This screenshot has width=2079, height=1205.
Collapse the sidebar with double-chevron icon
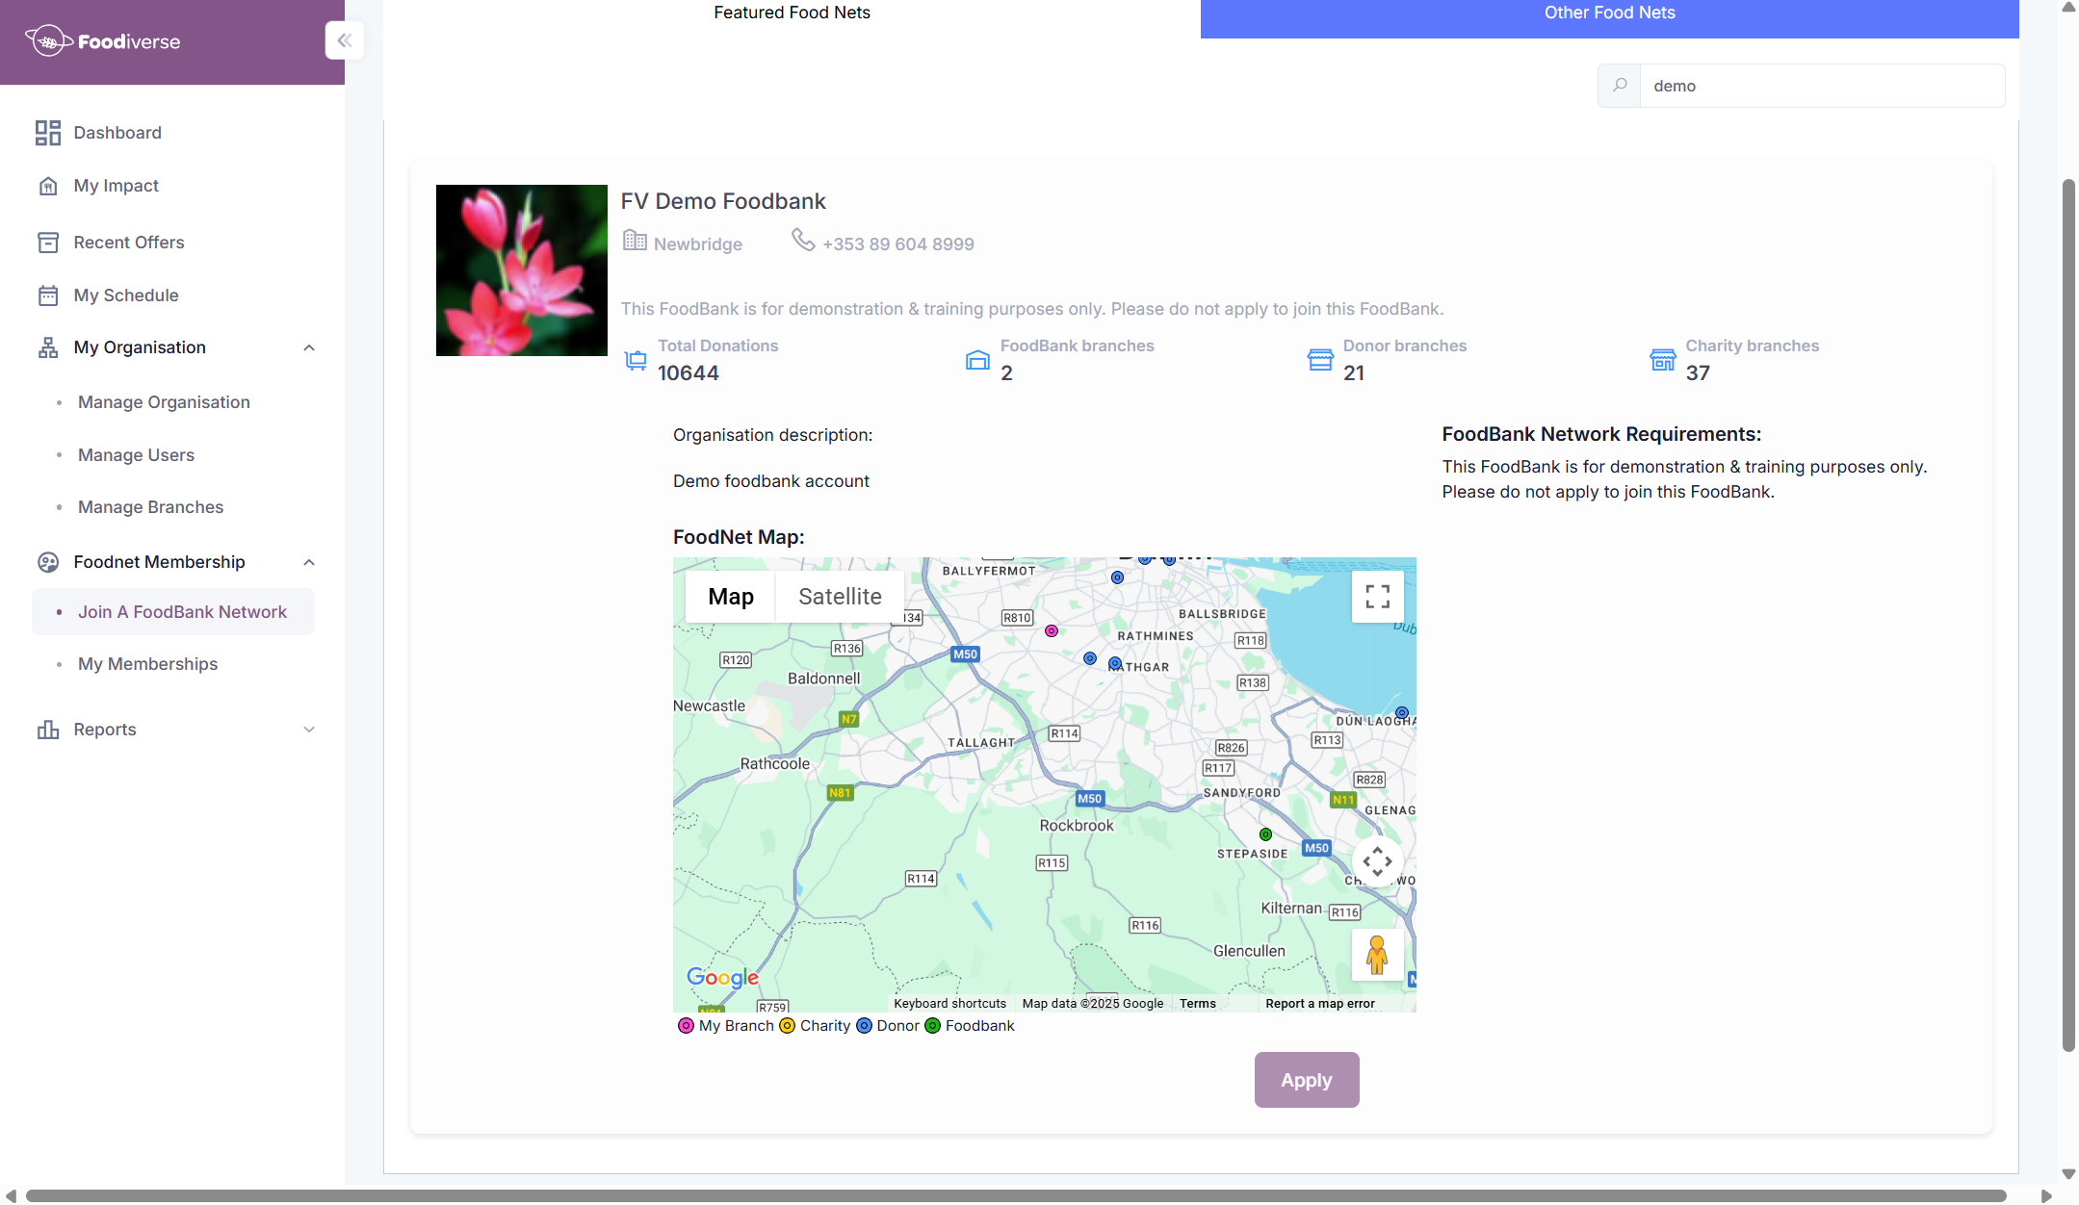coord(344,40)
